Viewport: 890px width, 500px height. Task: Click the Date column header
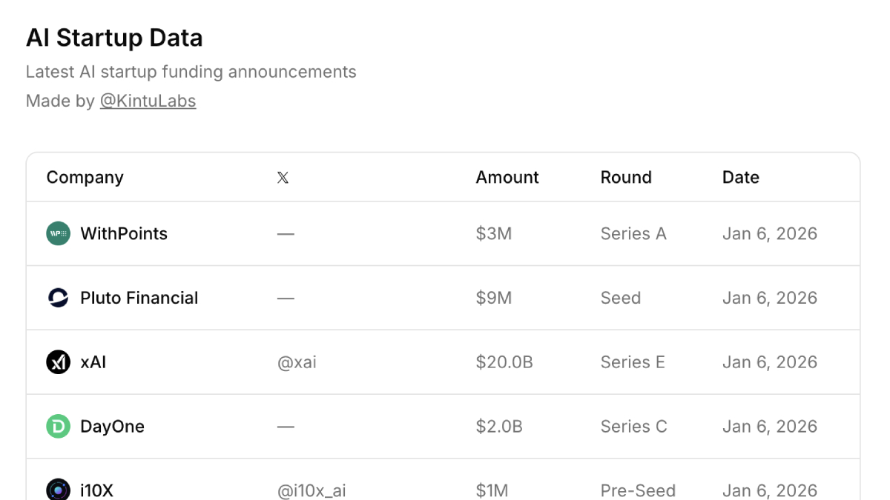point(740,178)
